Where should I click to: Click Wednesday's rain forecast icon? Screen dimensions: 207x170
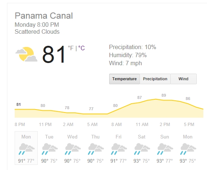pos(73,149)
